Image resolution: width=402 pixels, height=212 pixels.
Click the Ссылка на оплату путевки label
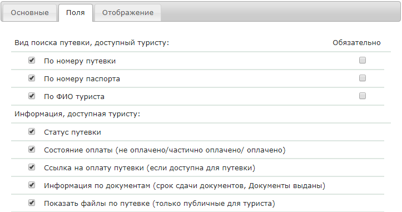(150, 168)
